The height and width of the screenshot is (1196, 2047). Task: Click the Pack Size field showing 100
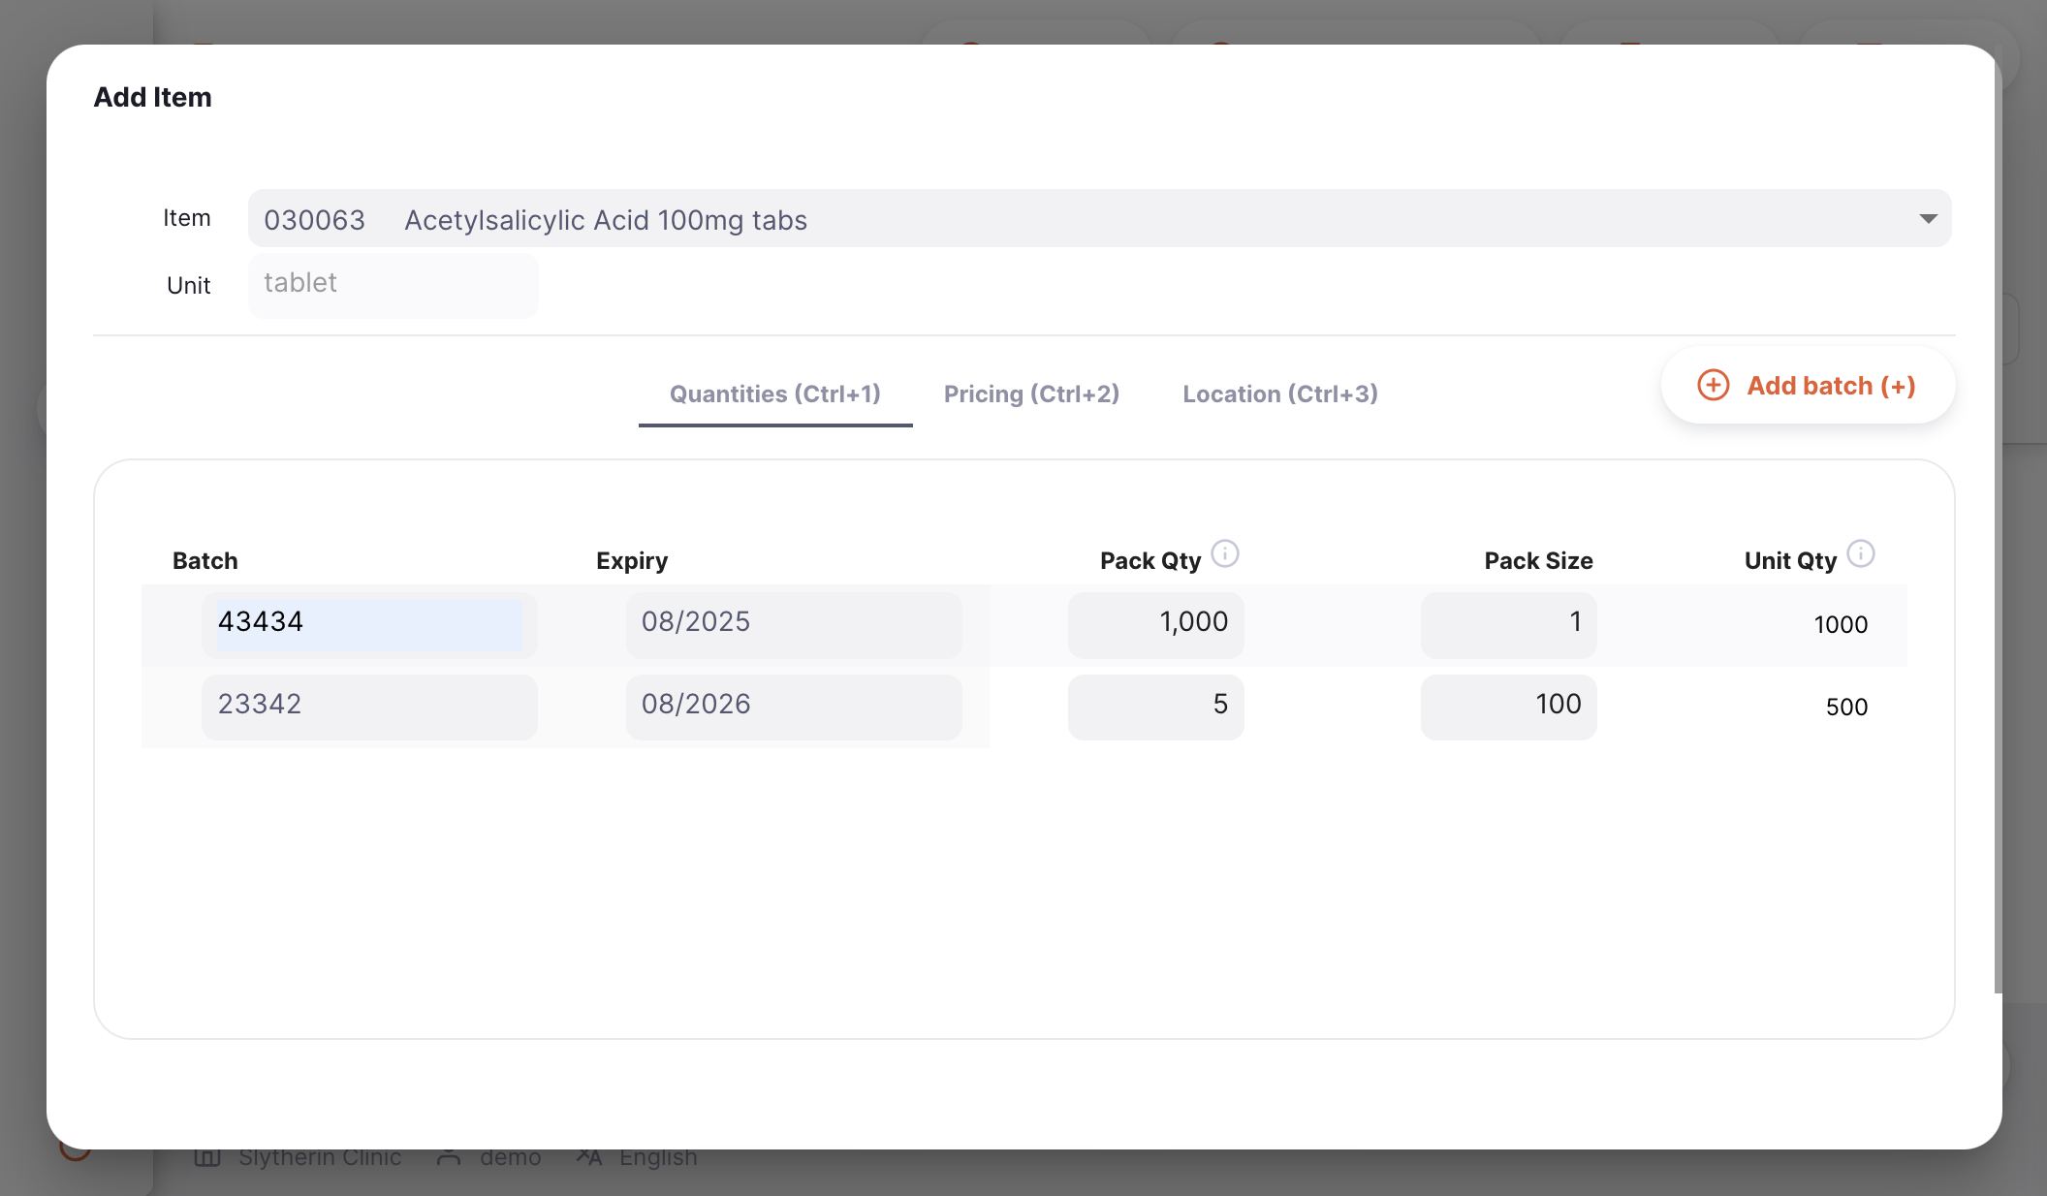1508,708
